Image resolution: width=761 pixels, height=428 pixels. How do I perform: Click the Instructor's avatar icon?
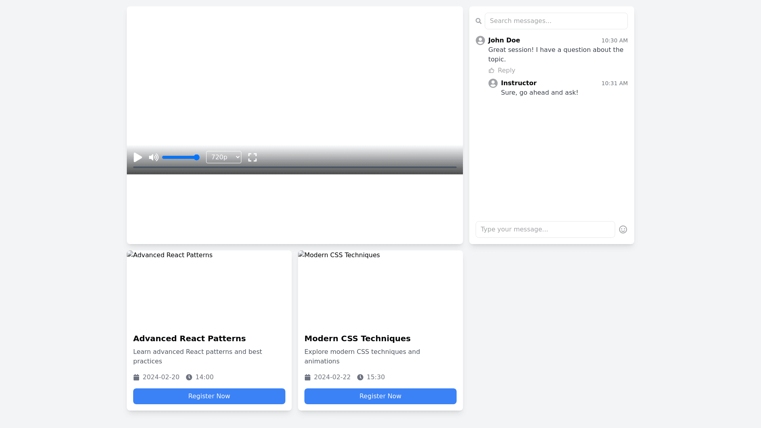[x=493, y=83]
